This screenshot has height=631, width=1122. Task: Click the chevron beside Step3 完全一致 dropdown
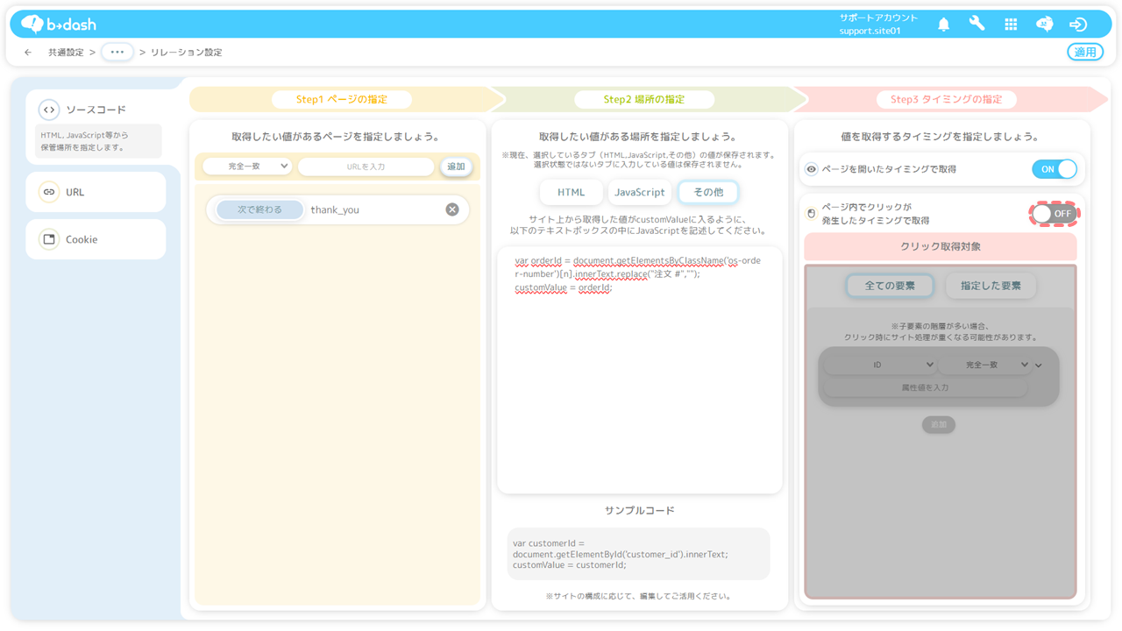(1039, 365)
